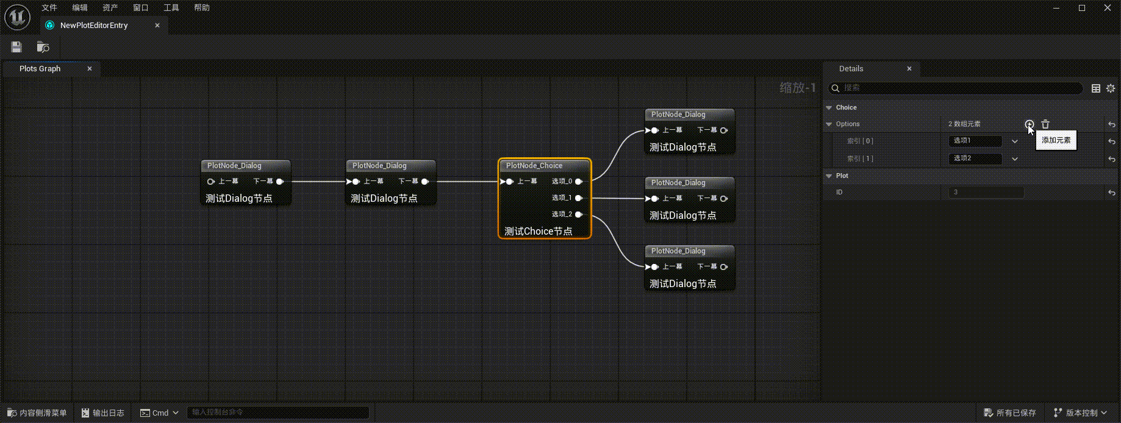Open dropdown arrow for index [1] element
Image resolution: width=1121 pixels, height=423 pixels.
point(1015,159)
